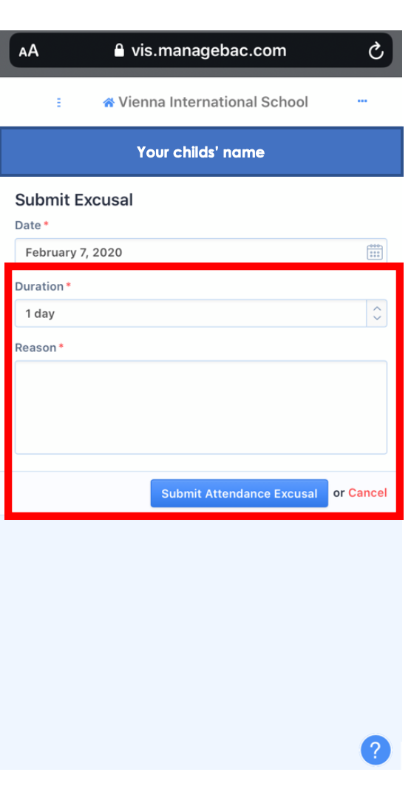The image size is (411, 809).
Task: Tap the padlock icon beside vis.managebac.com
Action: [119, 50]
